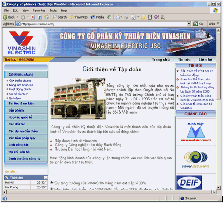Image resolution: width=223 pixels, height=203 pixels.
Task: Click the Windows flag logo
Action: tap(215, 10)
